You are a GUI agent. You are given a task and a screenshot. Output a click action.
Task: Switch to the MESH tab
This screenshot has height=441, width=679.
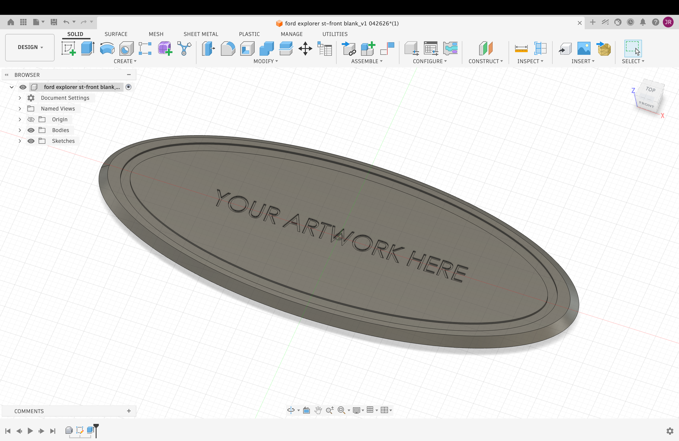point(156,34)
